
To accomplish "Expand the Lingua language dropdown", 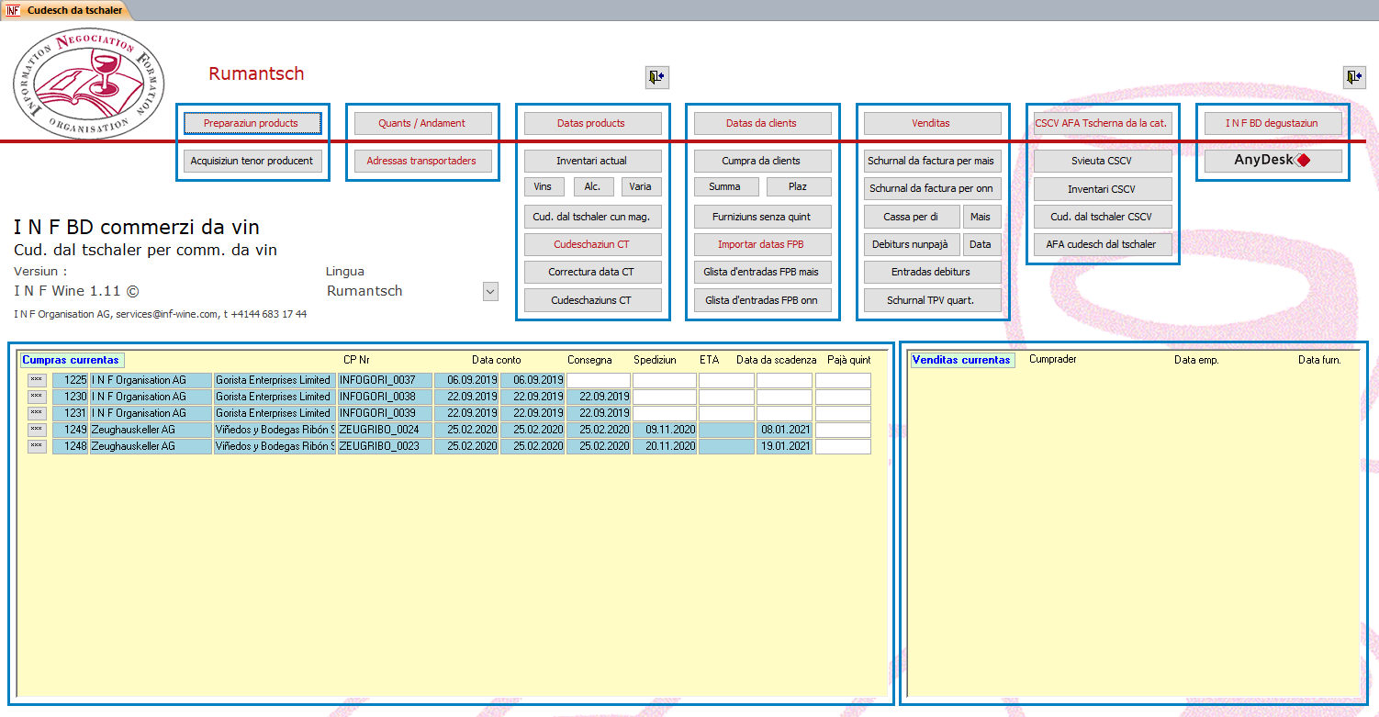I will 490,292.
